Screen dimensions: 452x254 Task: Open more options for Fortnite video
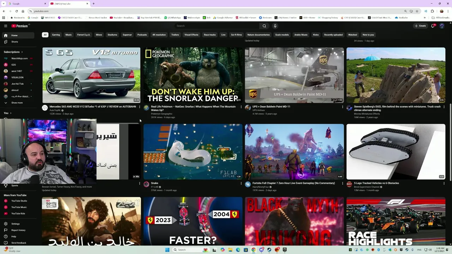pos(343,183)
